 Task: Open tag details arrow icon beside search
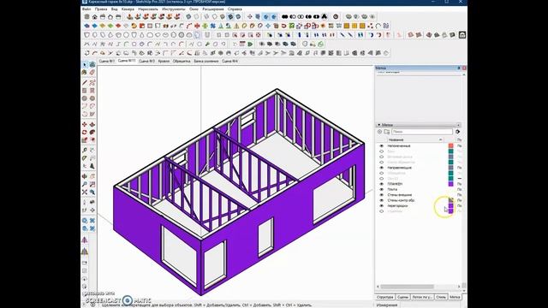point(457,132)
